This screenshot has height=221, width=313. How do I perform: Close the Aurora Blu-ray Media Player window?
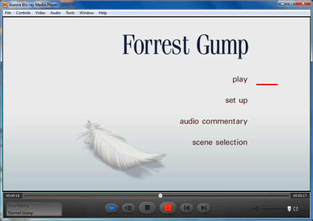pyautogui.click(x=303, y=3)
